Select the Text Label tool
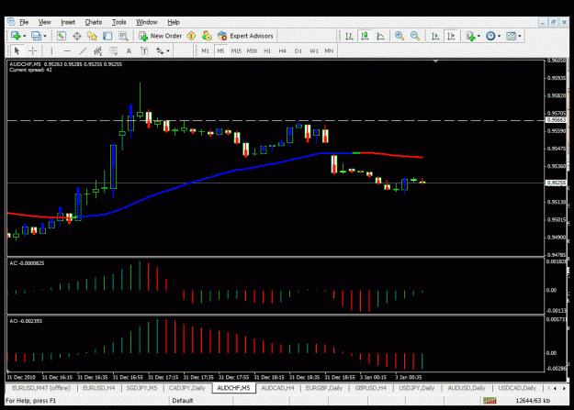Viewport: 574px width, 410px height. (x=144, y=50)
